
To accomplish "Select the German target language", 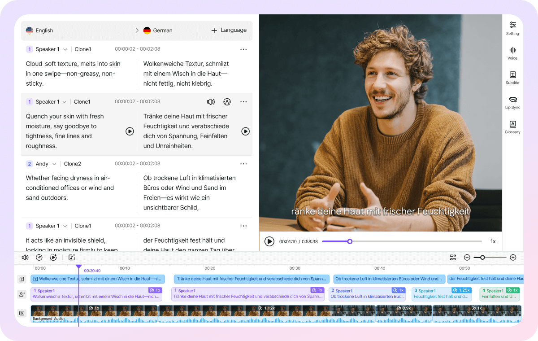I will click(x=163, y=30).
